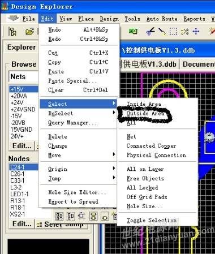
Task: Toggle the design manager panel icon
Action: (x=12, y=32)
